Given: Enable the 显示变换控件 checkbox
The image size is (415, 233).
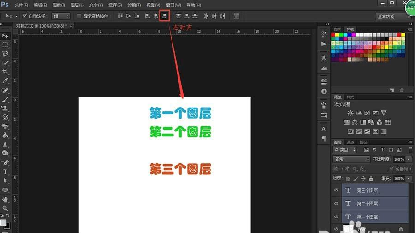Looking at the screenshot, I should pyautogui.click(x=79, y=16).
